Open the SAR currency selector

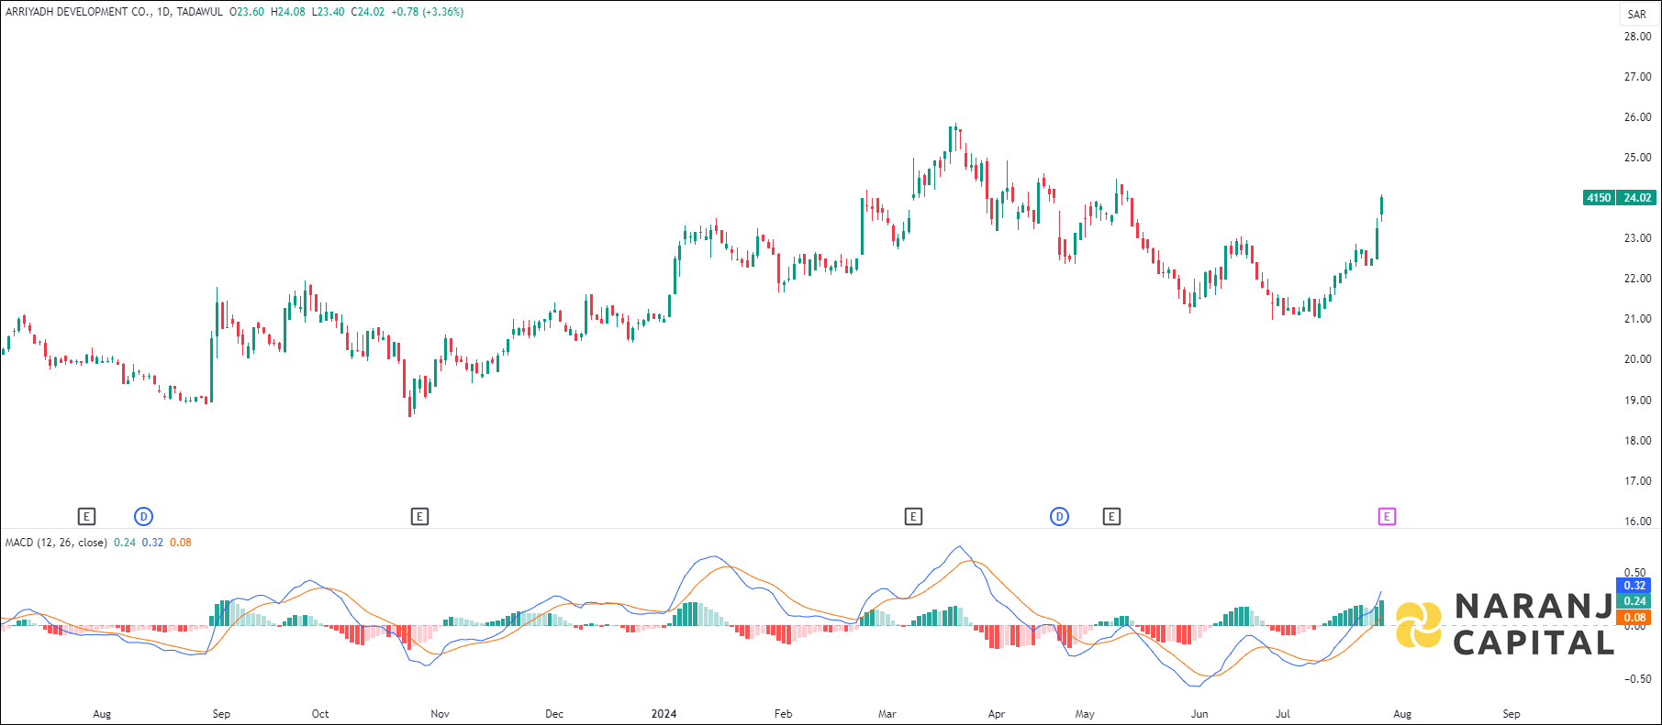pos(1637,14)
